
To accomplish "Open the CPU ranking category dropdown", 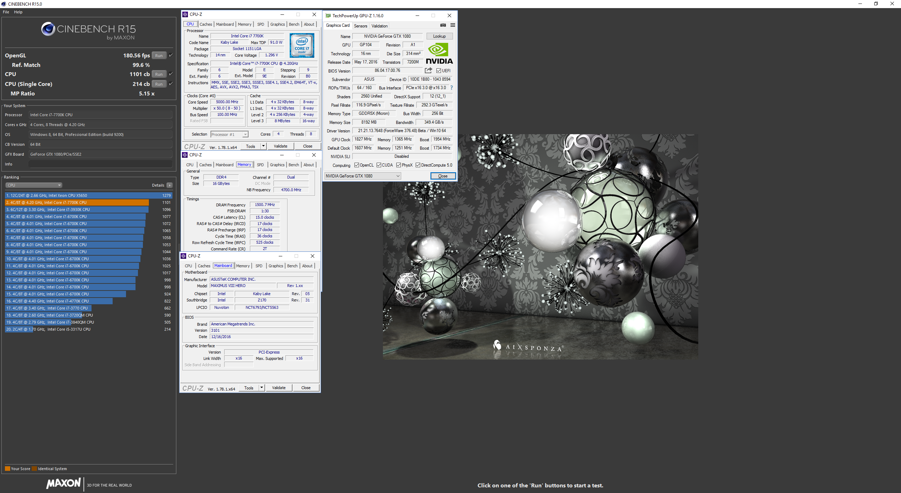I will pos(34,185).
